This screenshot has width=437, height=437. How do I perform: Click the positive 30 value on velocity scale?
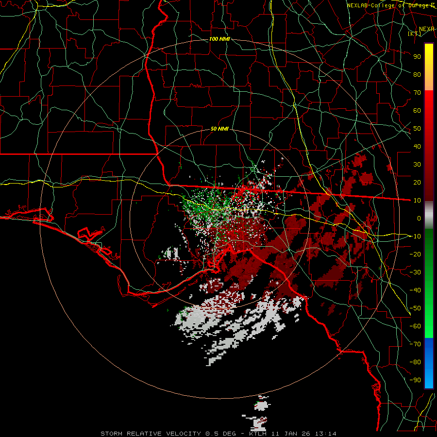[x=417, y=165]
